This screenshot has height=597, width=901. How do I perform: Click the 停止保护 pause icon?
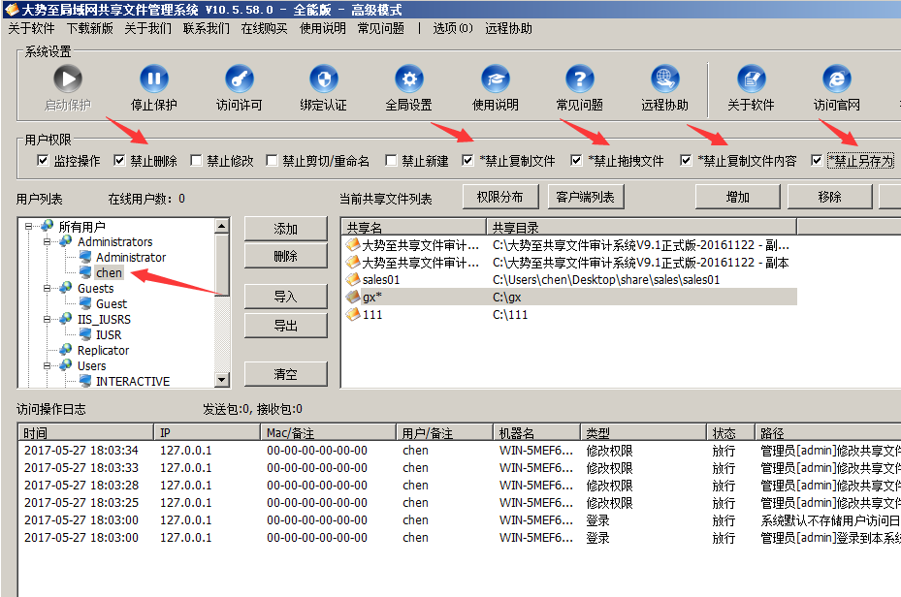[154, 79]
